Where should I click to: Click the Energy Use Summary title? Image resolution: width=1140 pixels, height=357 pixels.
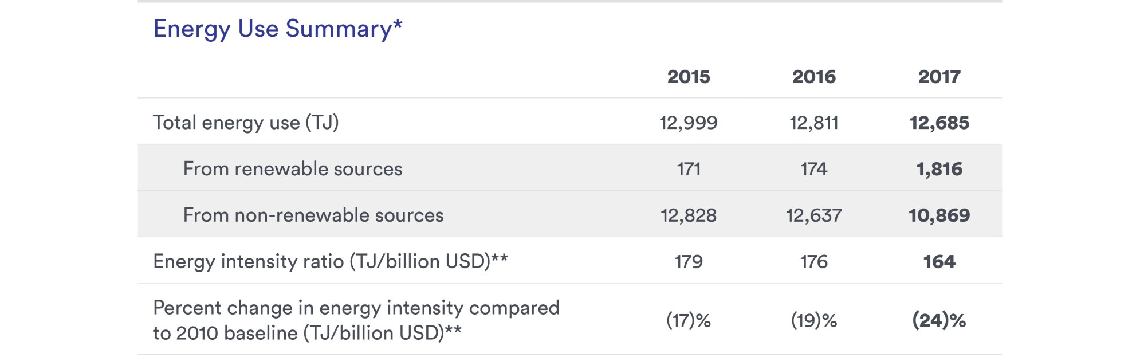278,29
